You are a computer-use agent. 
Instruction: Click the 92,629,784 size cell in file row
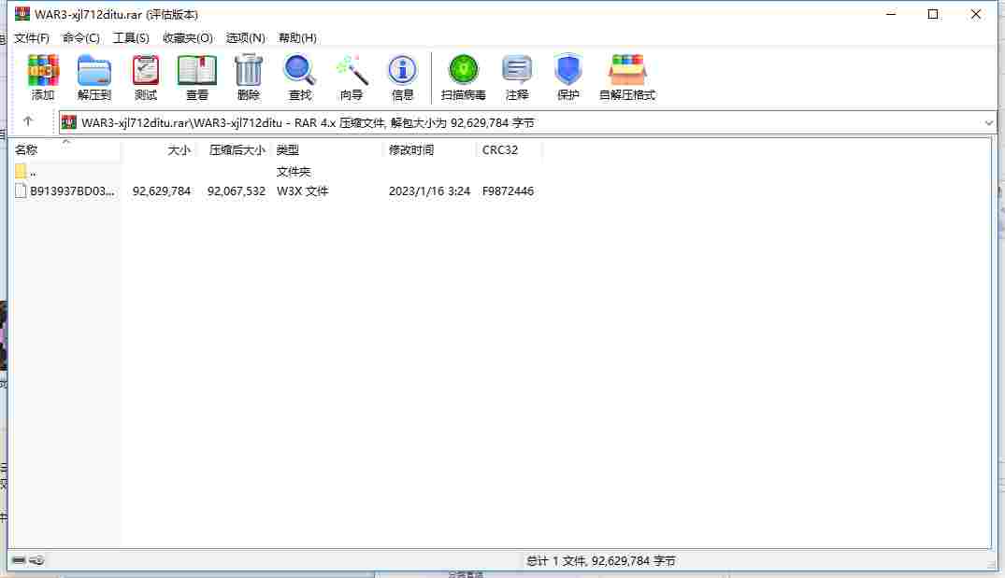(x=162, y=190)
